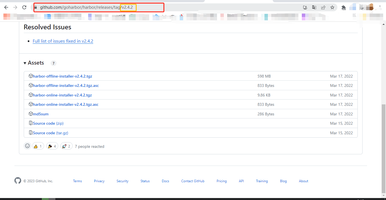Screen dimensions: 386x200
Task: Click the 598 MB file size text
Action: [x=264, y=76]
